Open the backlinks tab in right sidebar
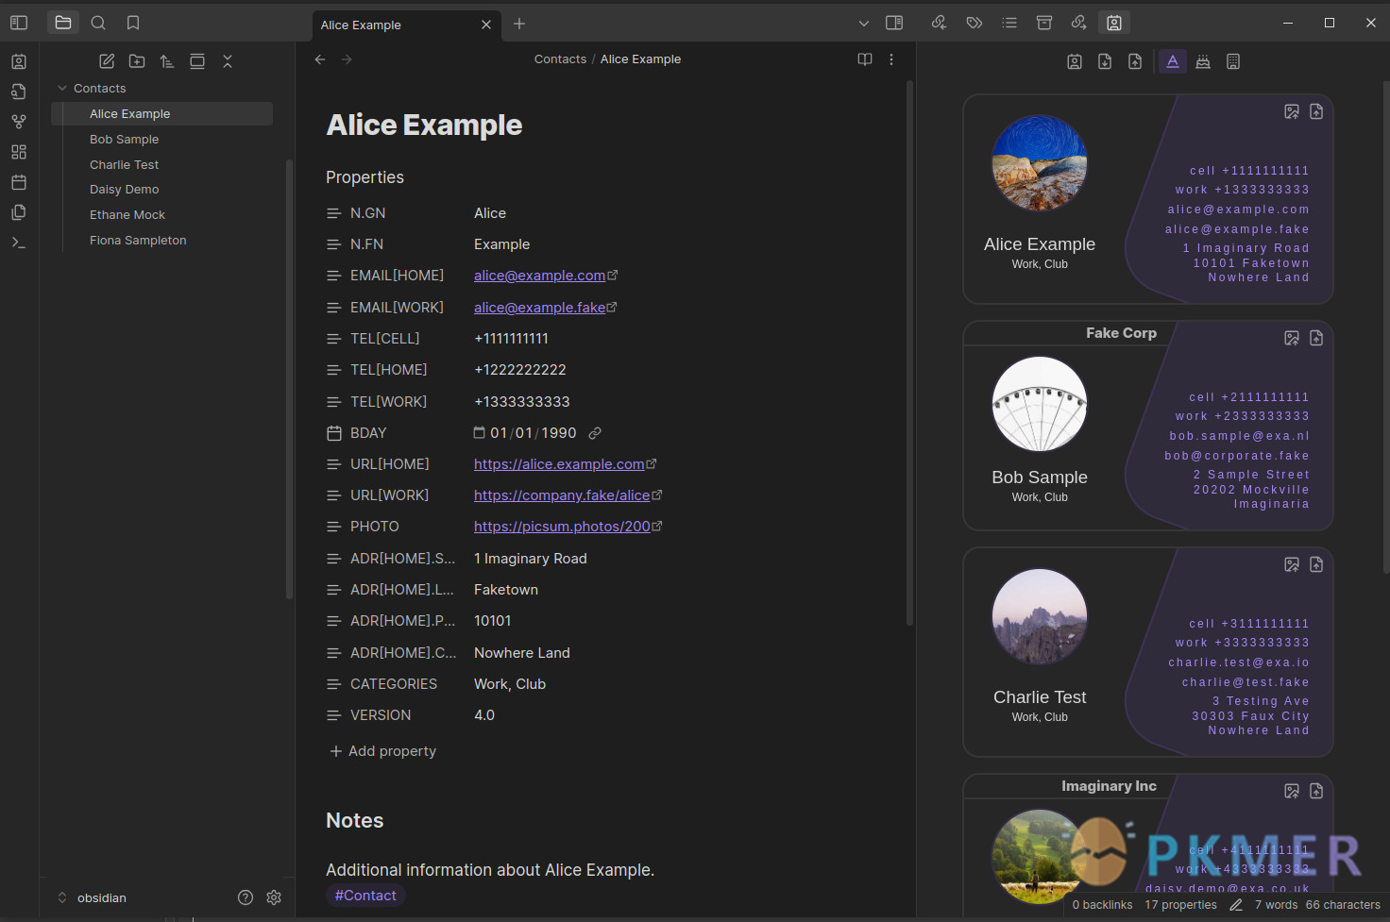Screen dimensions: 1390x922 click(x=939, y=23)
